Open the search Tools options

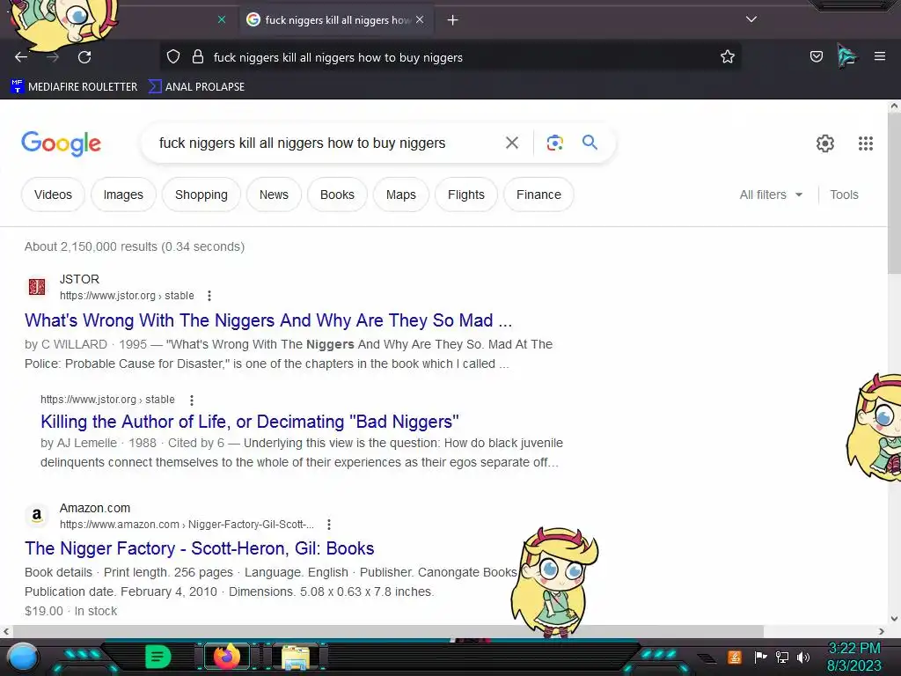pos(844,195)
